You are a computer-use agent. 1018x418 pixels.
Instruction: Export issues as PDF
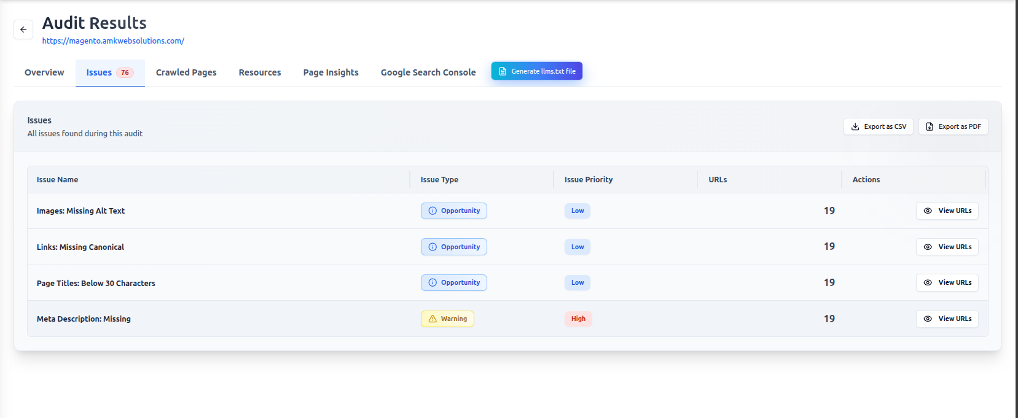click(x=953, y=126)
